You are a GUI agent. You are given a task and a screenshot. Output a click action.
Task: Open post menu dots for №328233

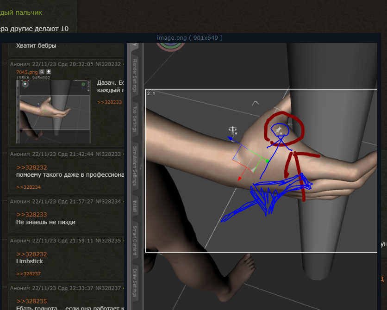pos(4,154)
